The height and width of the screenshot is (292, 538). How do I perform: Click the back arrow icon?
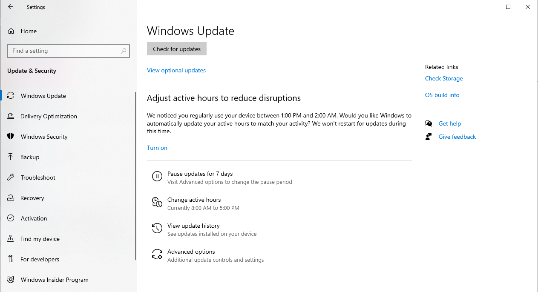point(11,7)
